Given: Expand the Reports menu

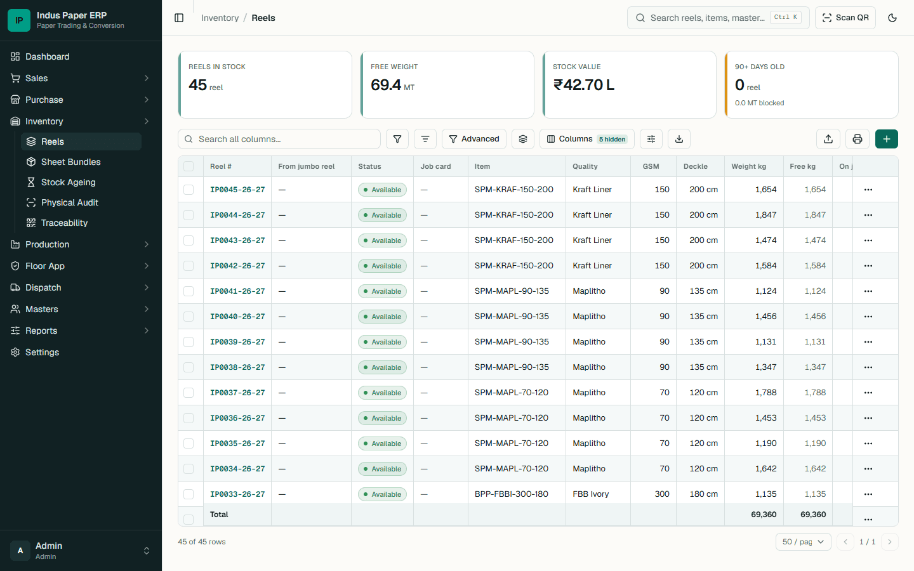Looking at the screenshot, I should (x=81, y=331).
